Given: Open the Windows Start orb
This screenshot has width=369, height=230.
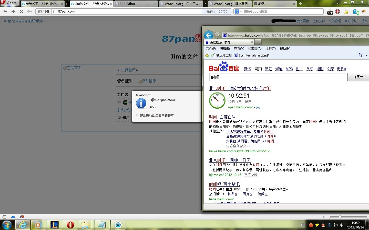Looking at the screenshot, I should (7, 225).
